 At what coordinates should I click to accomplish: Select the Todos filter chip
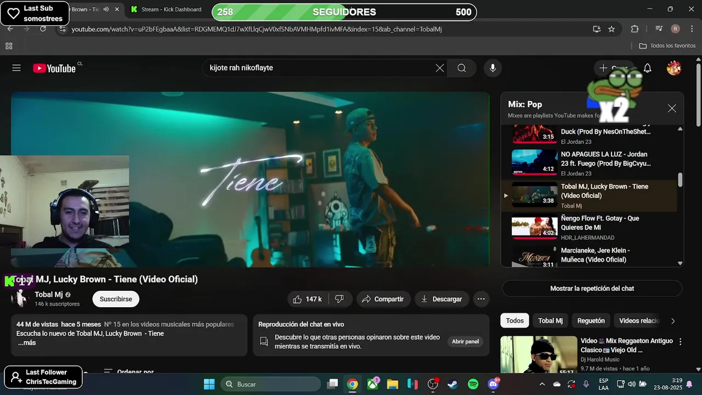pyautogui.click(x=514, y=321)
